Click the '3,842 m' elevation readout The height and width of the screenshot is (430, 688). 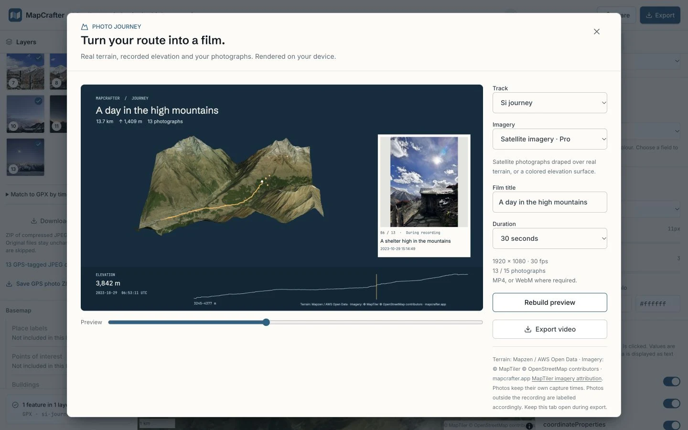(108, 283)
